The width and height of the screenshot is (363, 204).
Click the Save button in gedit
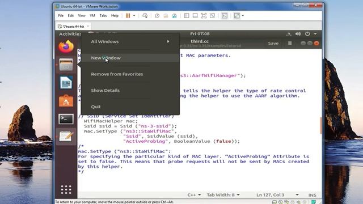pyautogui.click(x=273, y=43)
